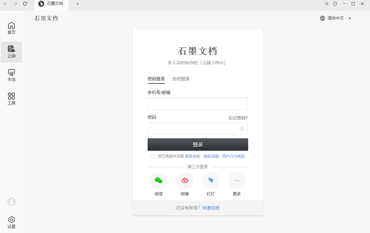
Task: Open the 工具 tools sidebar icon
Action: [11, 99]
